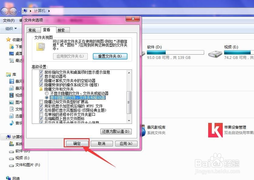Image resolution: width=254 pixels, height=180 pixels.
Task: Click the Pictures library icon
Action: click(x=12, y=102)
